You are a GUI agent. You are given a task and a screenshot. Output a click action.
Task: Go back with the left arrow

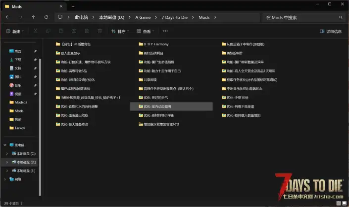point(7,17)
